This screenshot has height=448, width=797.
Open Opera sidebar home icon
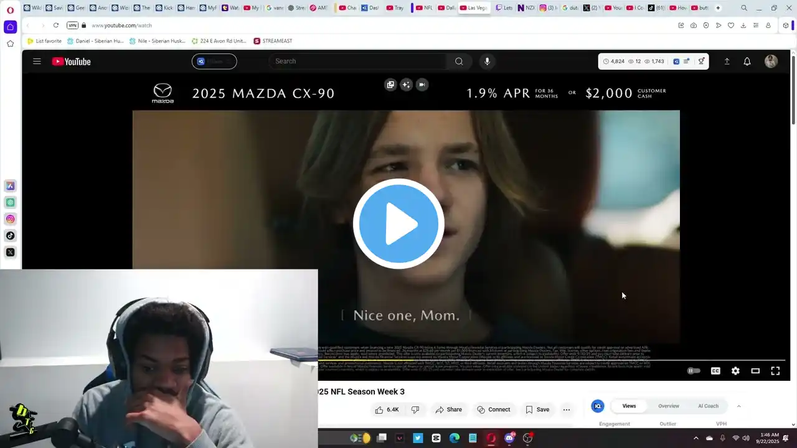click(x=10, y=27)
